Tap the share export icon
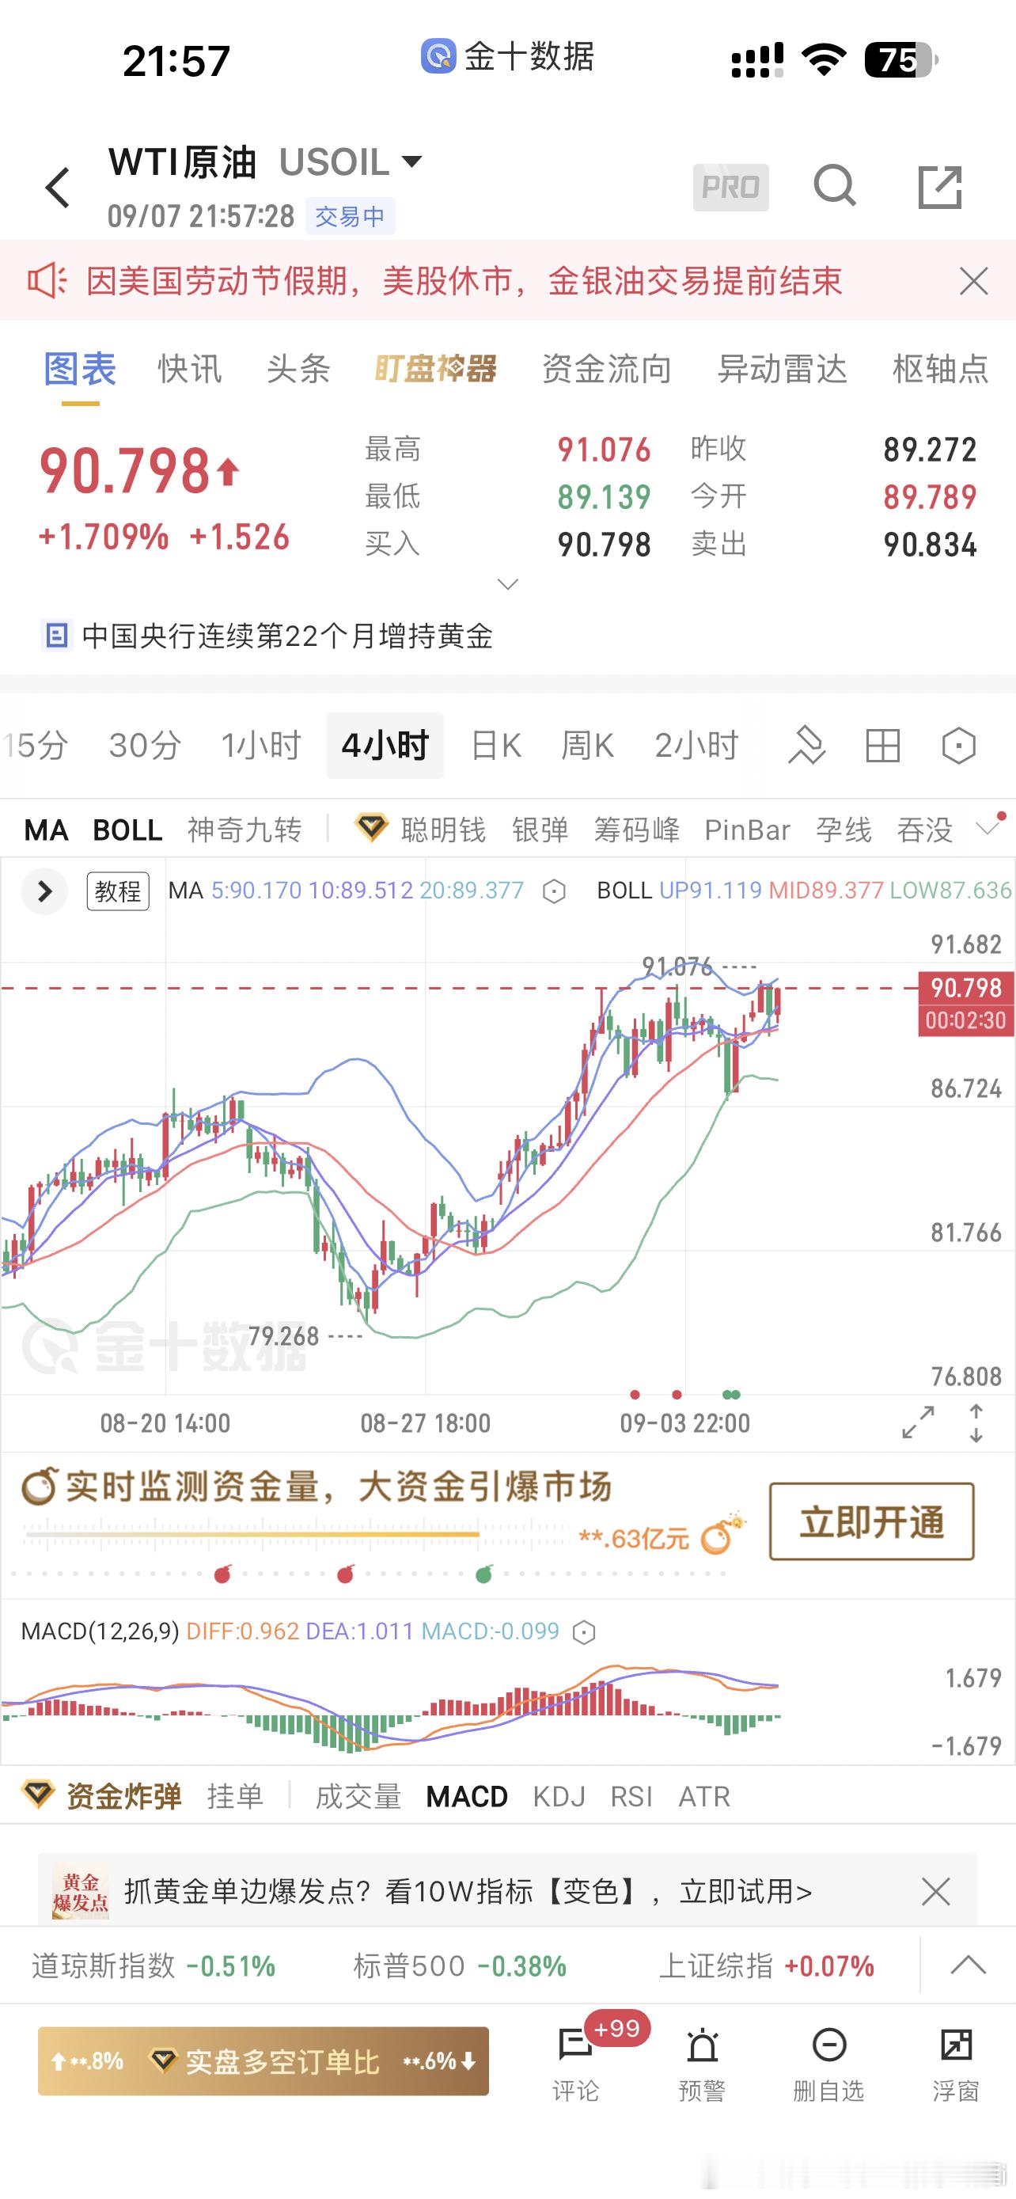Image resolution: width=1016 pixels, height=2199 pixels. [939, 187]
